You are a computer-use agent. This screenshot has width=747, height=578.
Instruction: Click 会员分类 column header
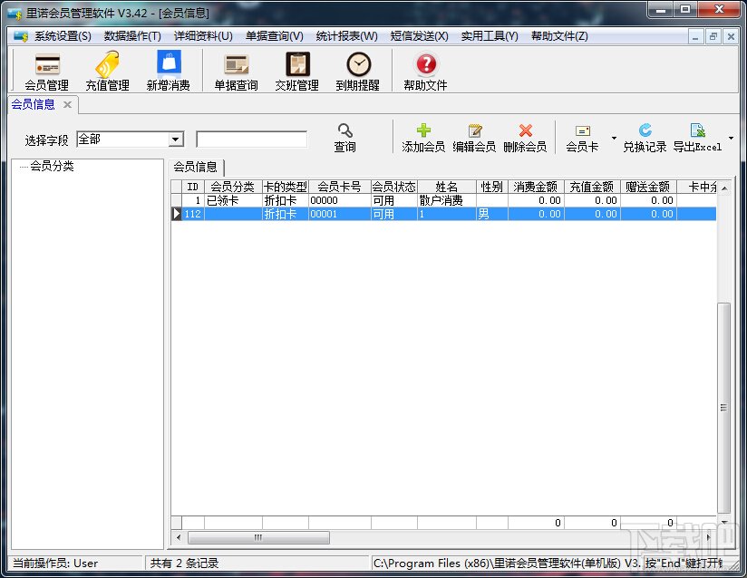tap(233, 187)
